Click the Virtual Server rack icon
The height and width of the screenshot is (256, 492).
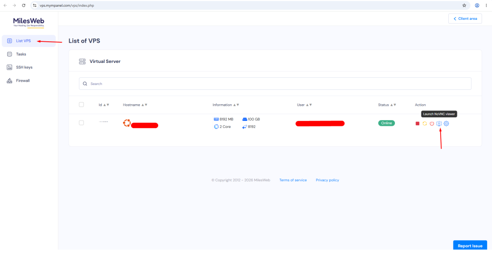(x=82, y=61)
